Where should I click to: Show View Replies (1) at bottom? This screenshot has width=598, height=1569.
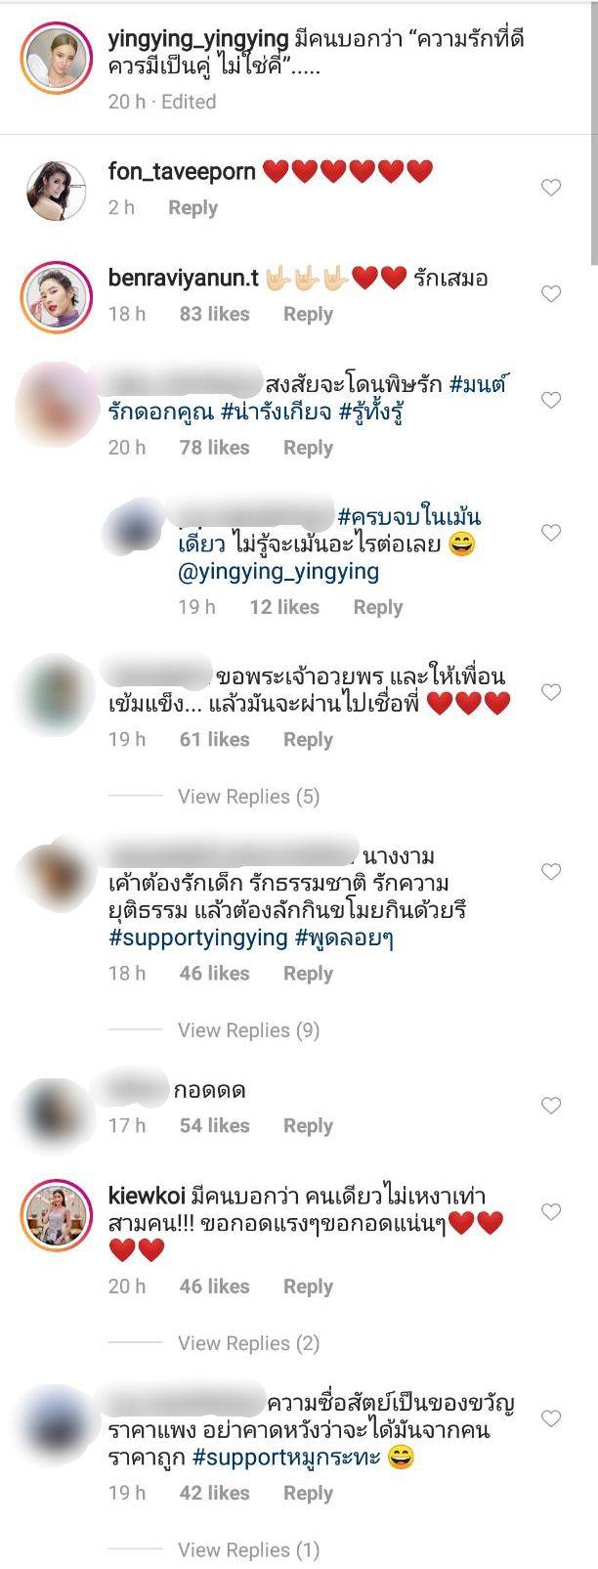pos(248,1549)
